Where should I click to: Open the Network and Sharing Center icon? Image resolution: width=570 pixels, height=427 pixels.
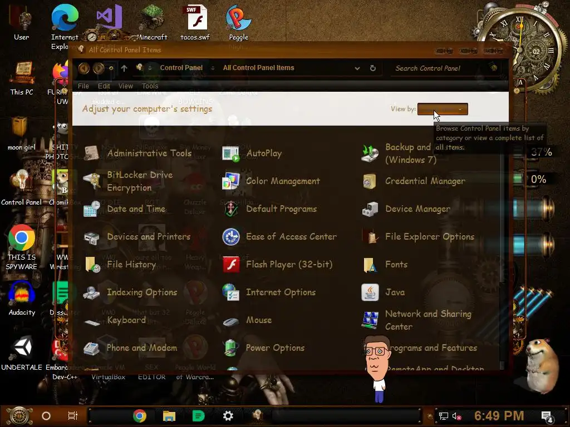(x=370, y=320)
